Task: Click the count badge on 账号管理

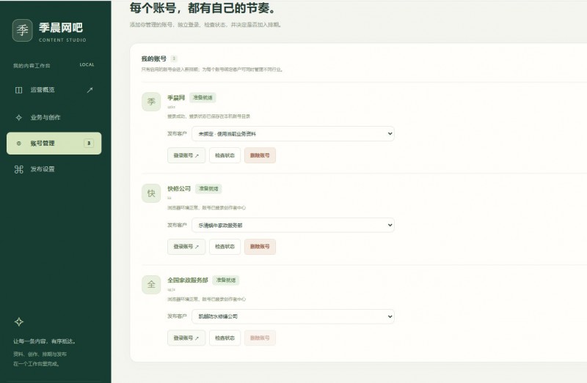Action: click(89, 143)
